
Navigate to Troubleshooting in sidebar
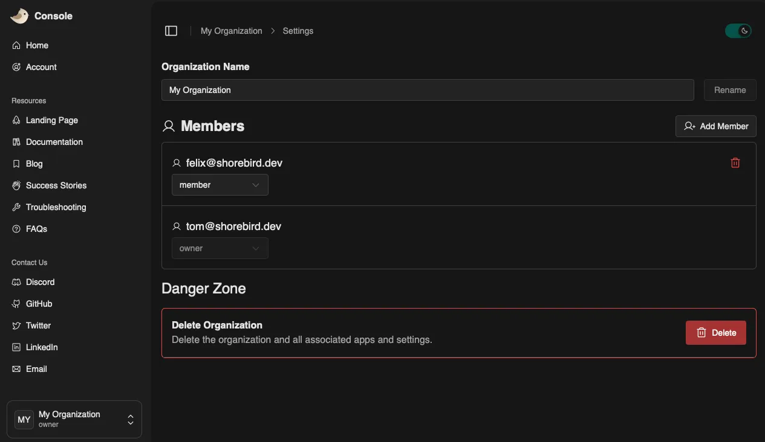point(56,207)
